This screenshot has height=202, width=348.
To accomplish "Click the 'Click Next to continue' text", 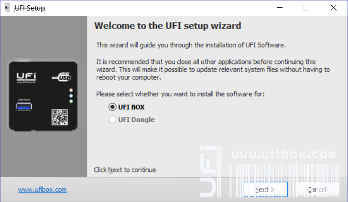I will click(x=125, y=170).
